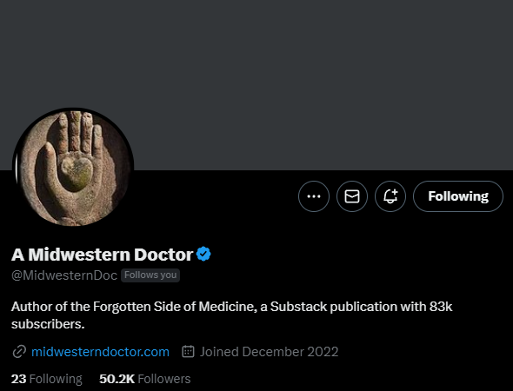Open the three-dots more options menu
Image resolution: width=513 pixels, height=391 pixels.
(314, 196)
